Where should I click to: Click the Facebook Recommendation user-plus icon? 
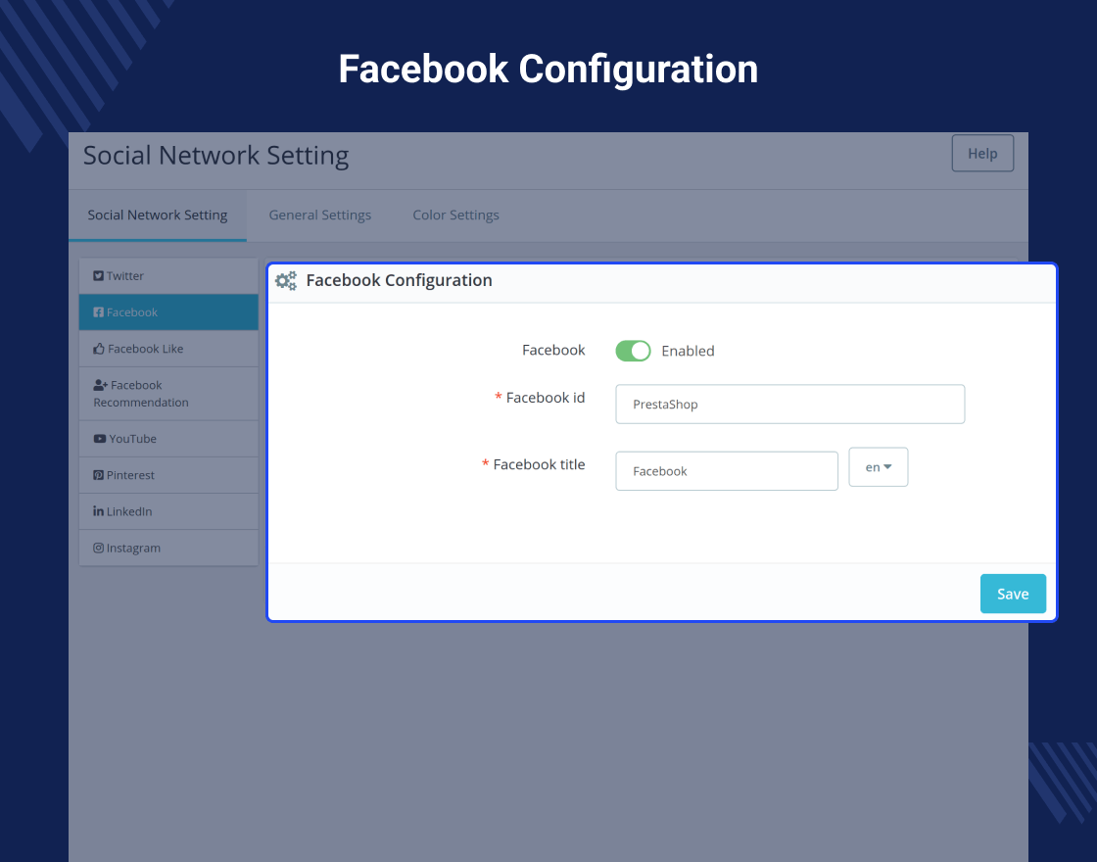(100, 385)
